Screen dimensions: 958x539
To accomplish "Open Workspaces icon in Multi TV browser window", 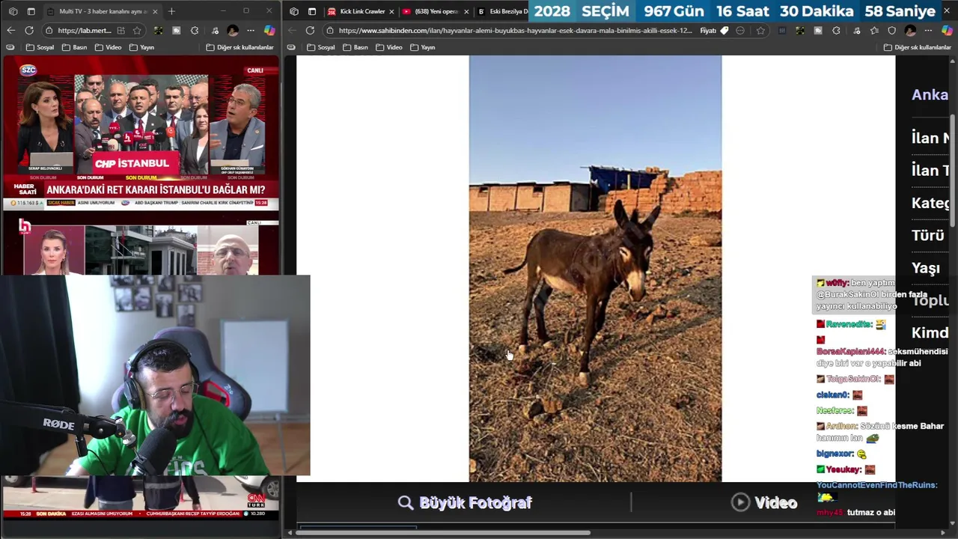I will (x=13, y=11).
